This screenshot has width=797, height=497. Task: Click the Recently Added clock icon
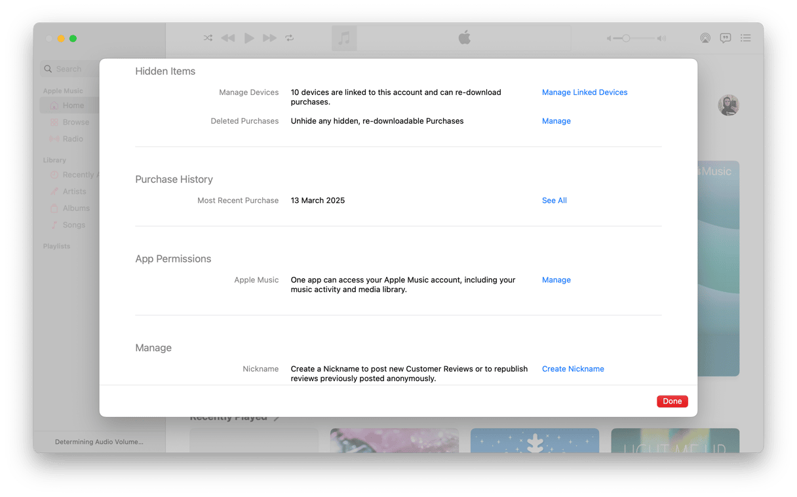tap(54, 175)
